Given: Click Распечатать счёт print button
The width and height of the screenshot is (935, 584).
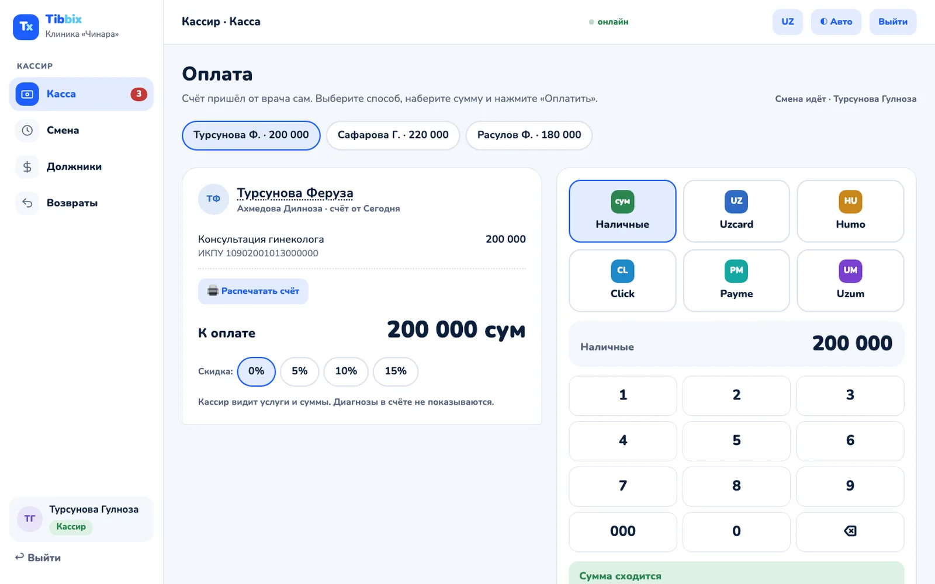Looking at the screenshot, I should (253, 291).
